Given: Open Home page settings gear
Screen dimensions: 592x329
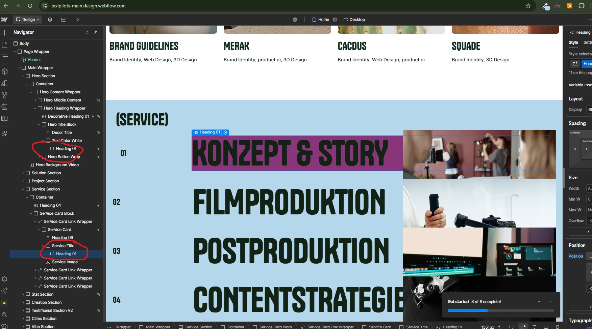Looking at the screenshot, I should [x=335, y=20].
